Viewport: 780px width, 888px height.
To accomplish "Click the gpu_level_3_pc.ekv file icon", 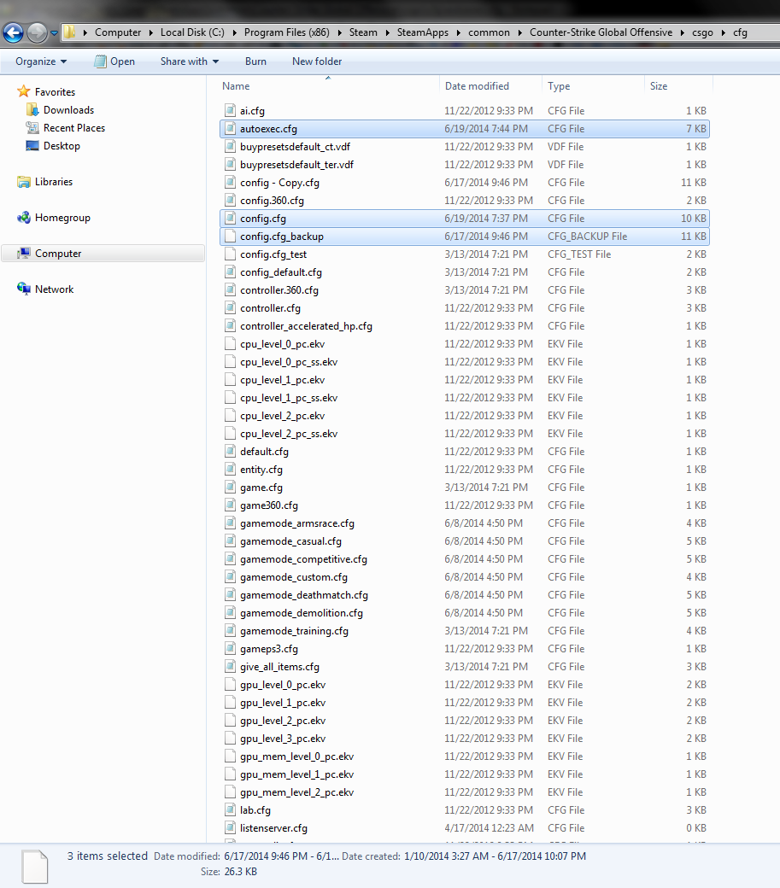I will click(230, 738).
